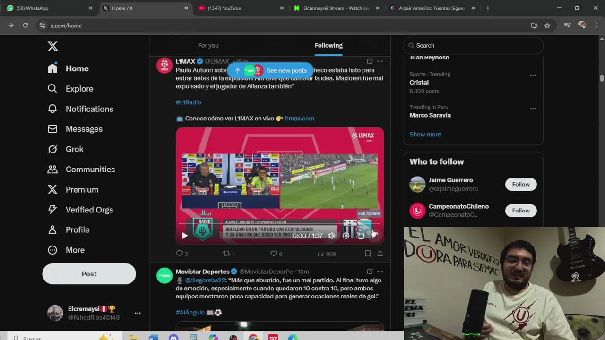This screenshot has height=340, width=605.
Task: Play the L1MAX video
Action: 185,236
